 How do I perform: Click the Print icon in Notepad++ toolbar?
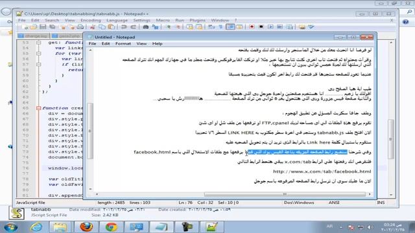(80, 27)
